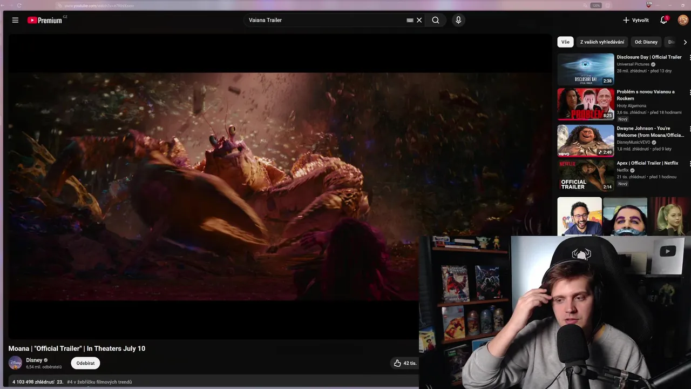Open the Disney channel avatar
This screenshot has width=691, height=389.
coord(15,363)
